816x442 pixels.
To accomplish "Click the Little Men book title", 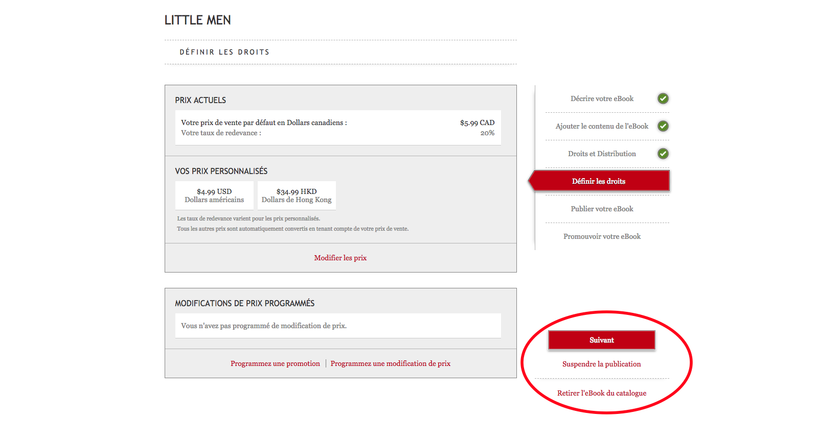I will click(197, 20).
